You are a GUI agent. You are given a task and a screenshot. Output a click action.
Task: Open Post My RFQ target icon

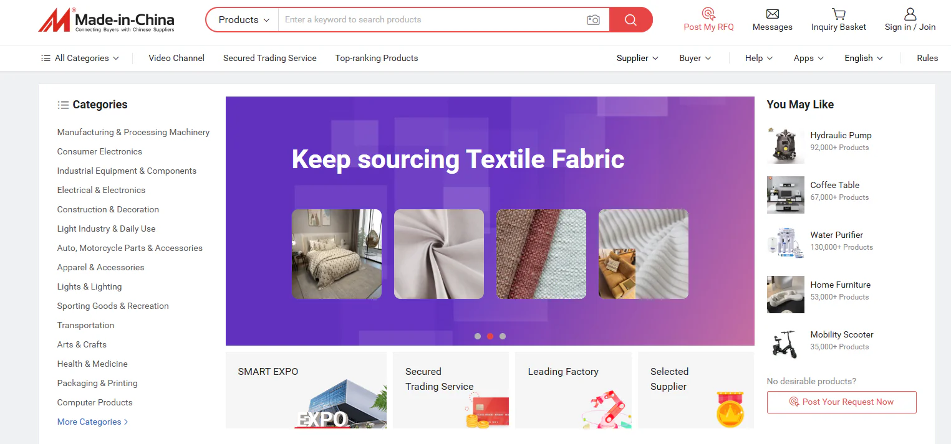tap(708, 14)
